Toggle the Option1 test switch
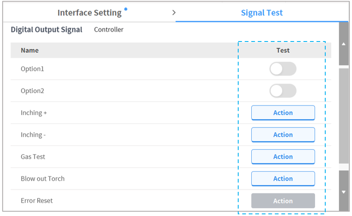The height and width of the screenshot is (216, 352). tap(283, 69)
